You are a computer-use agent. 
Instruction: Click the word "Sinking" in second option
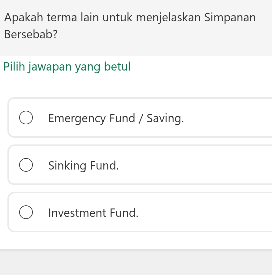[x=67, y=165]
